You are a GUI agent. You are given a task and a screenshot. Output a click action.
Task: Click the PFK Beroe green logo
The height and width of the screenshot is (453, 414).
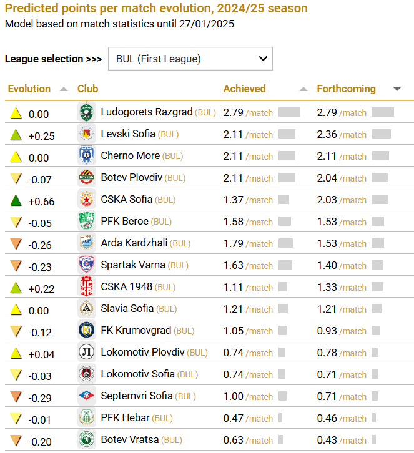point(86,222)
